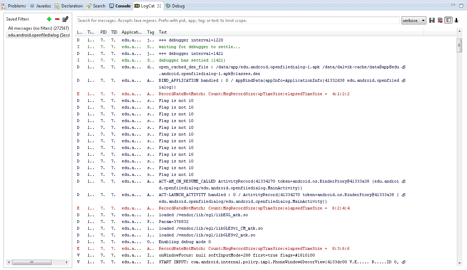Close the LogCat tab
The width and height of the screenshot is (467, 270).
point(159,6)
